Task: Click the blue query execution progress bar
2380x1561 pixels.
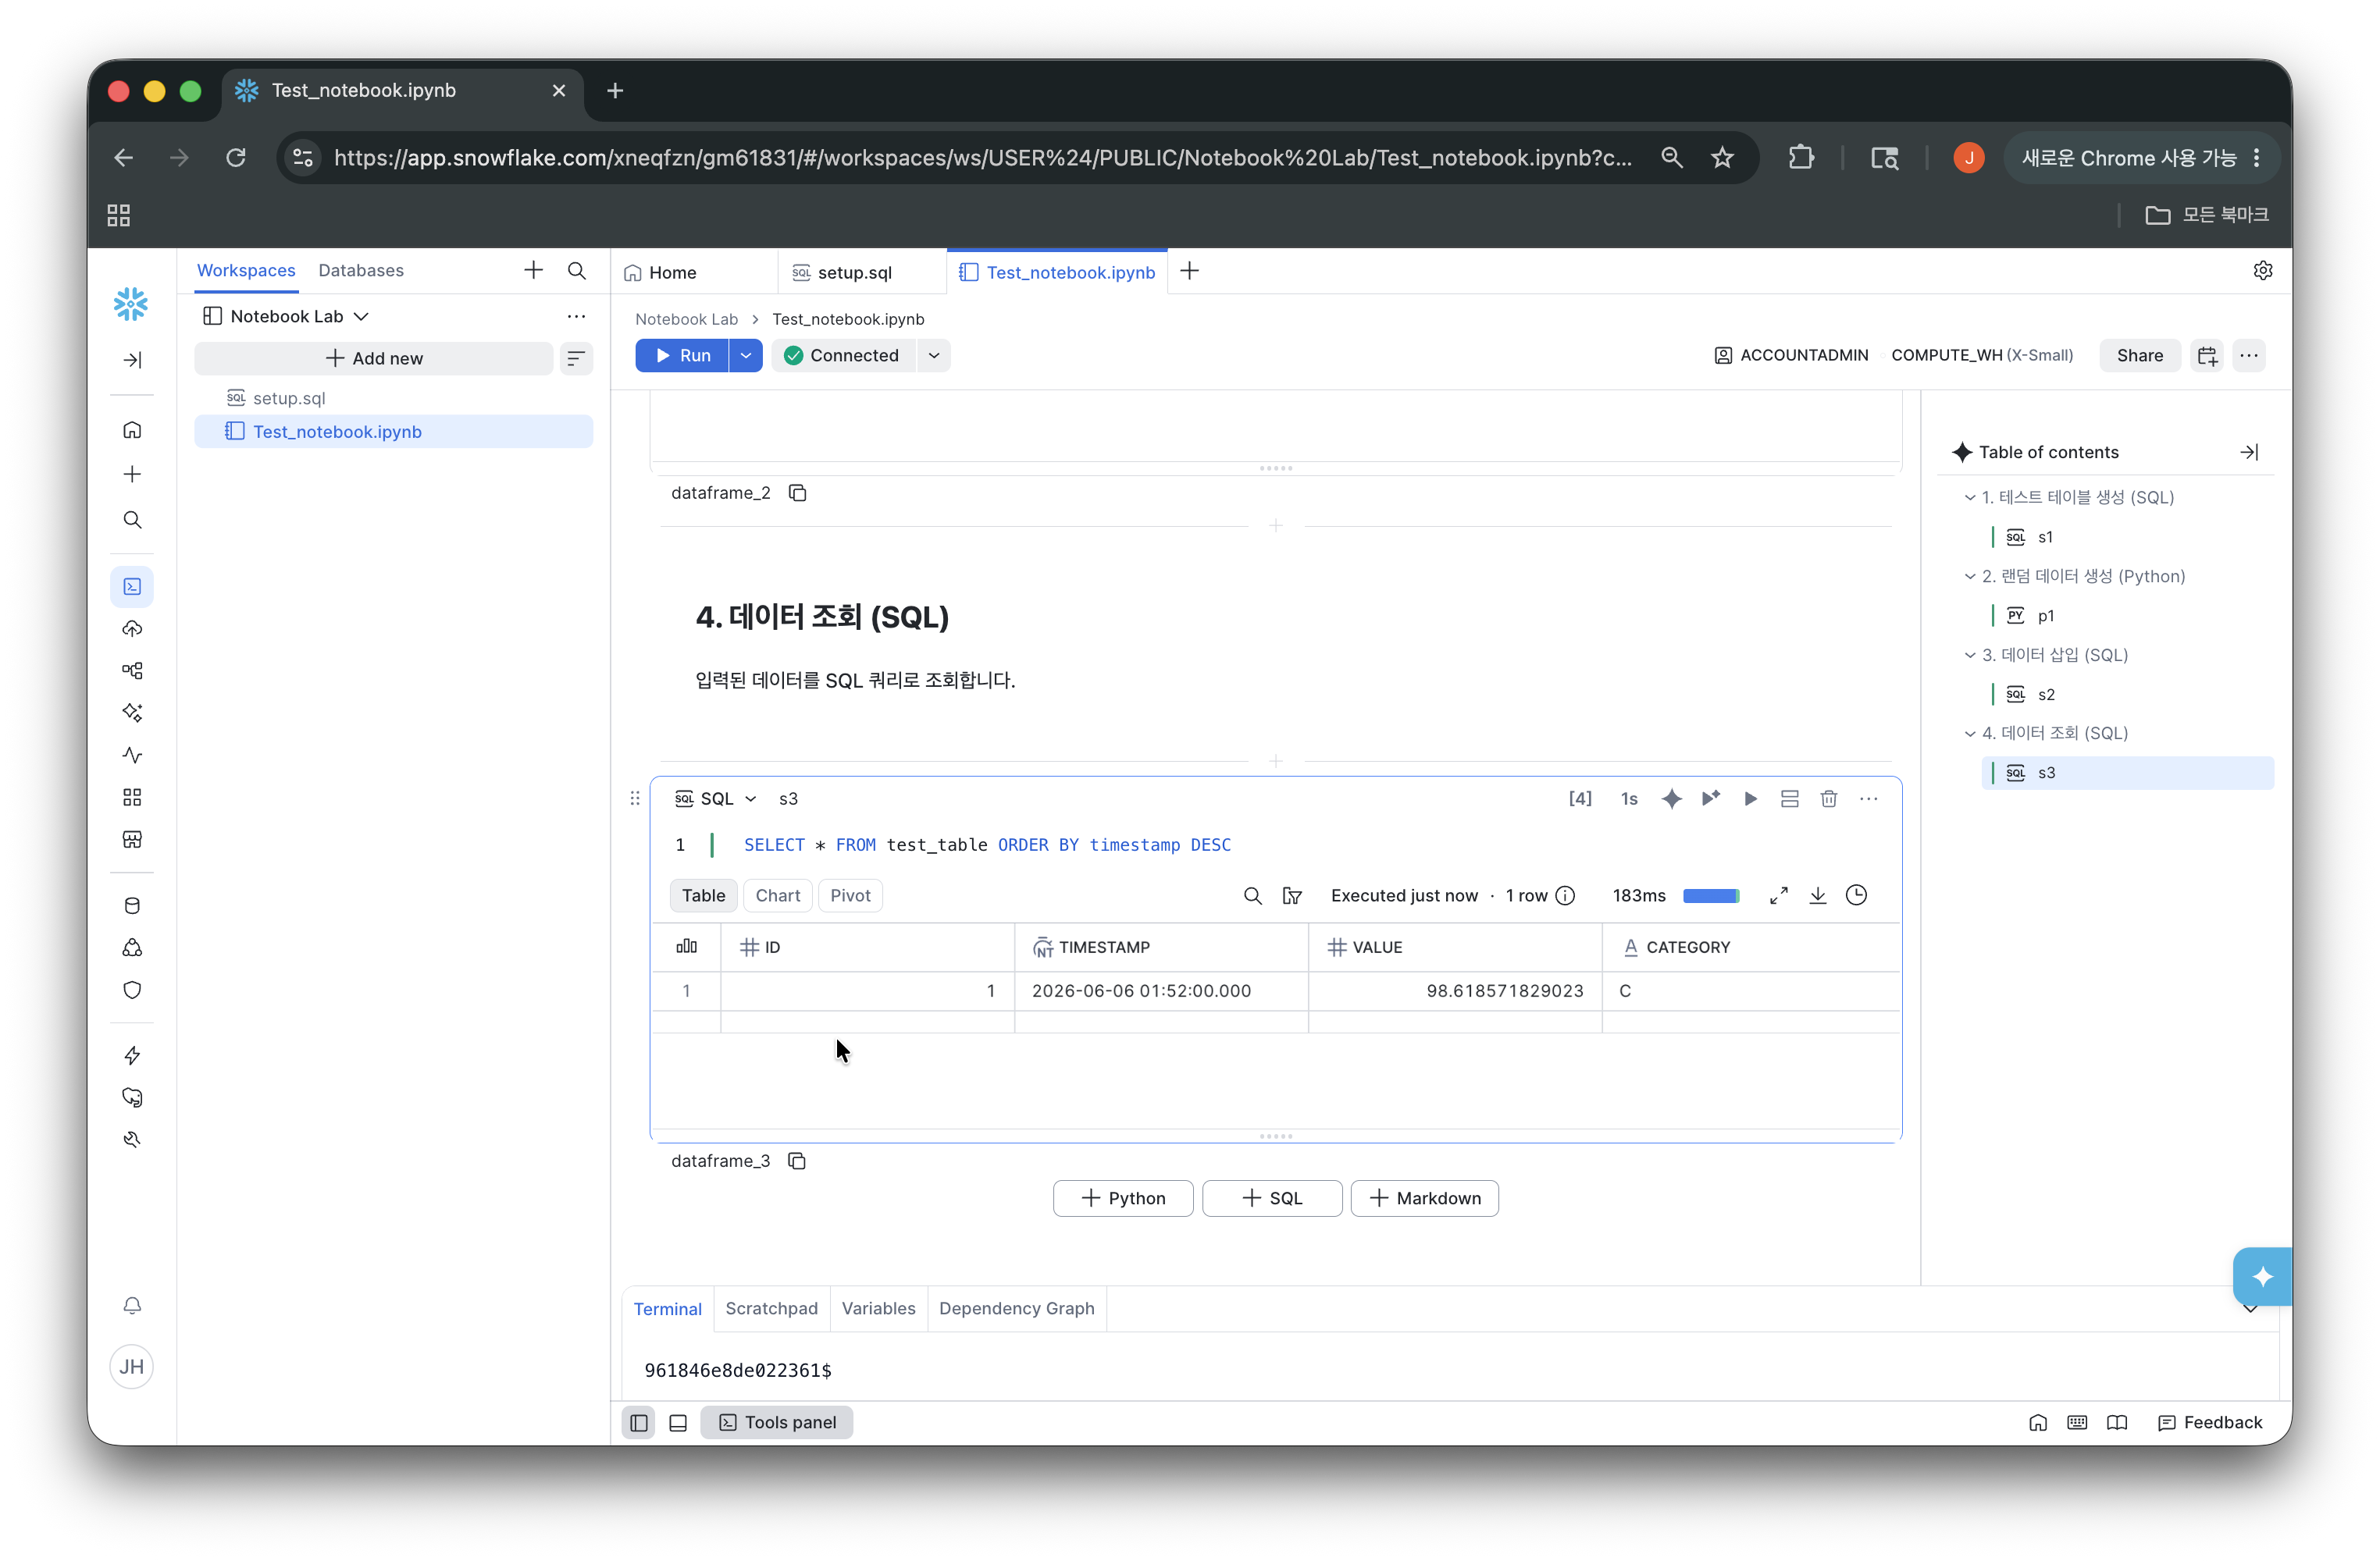Action: 1711,895
